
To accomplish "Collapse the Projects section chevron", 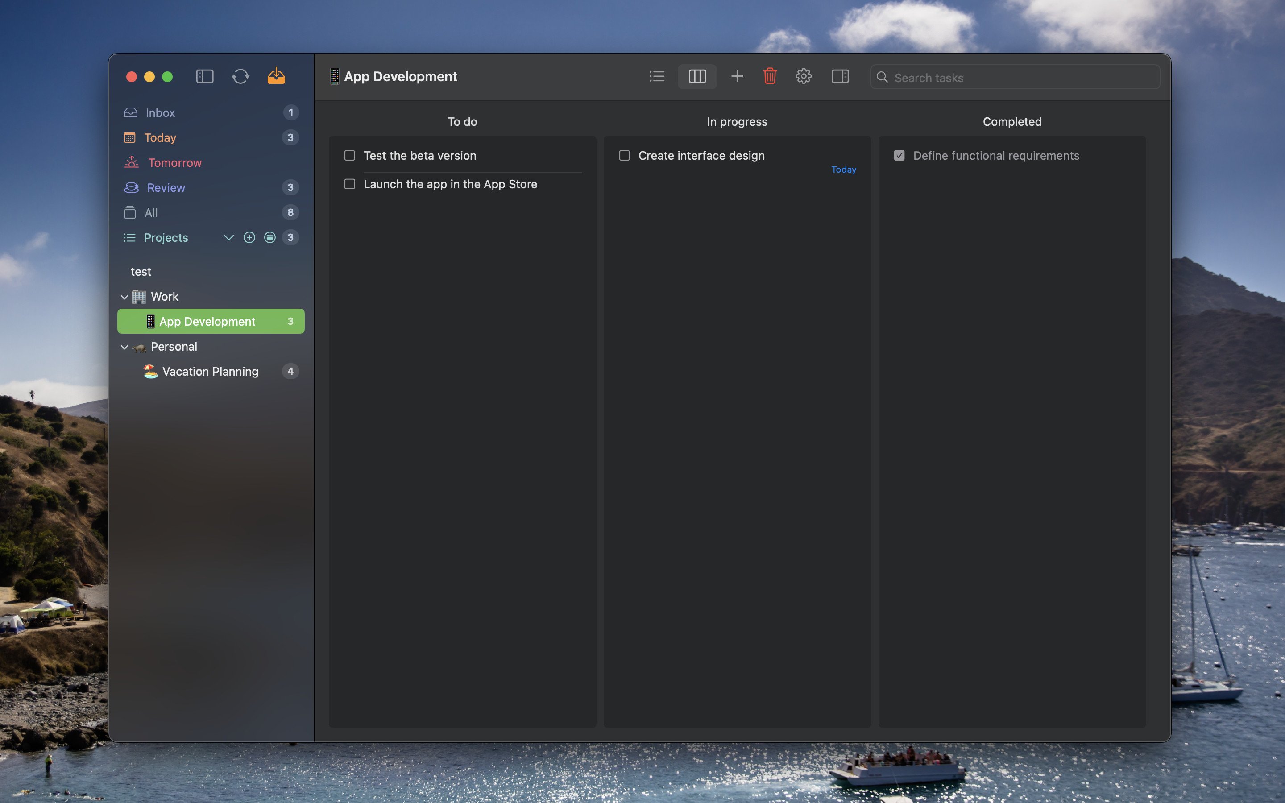I will click(229, 237).
